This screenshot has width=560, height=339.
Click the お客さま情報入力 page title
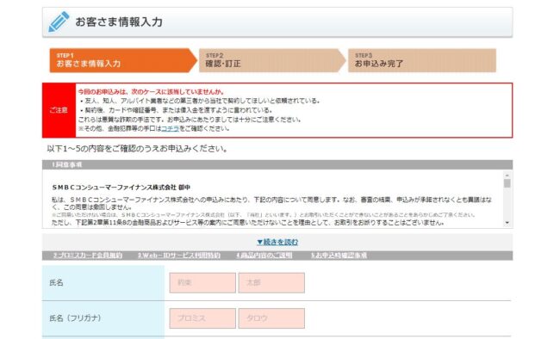pyautogui.click(x=119, y=22)
